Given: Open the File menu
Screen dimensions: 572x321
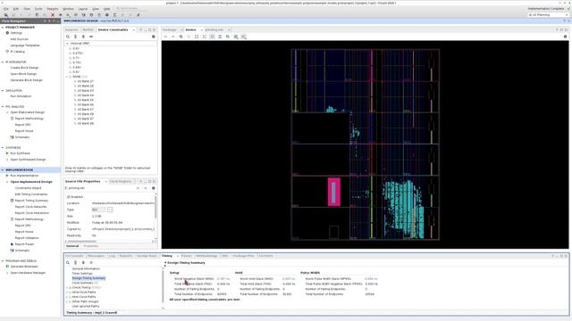Looking at the screenshot, I should tap(6, 9).
